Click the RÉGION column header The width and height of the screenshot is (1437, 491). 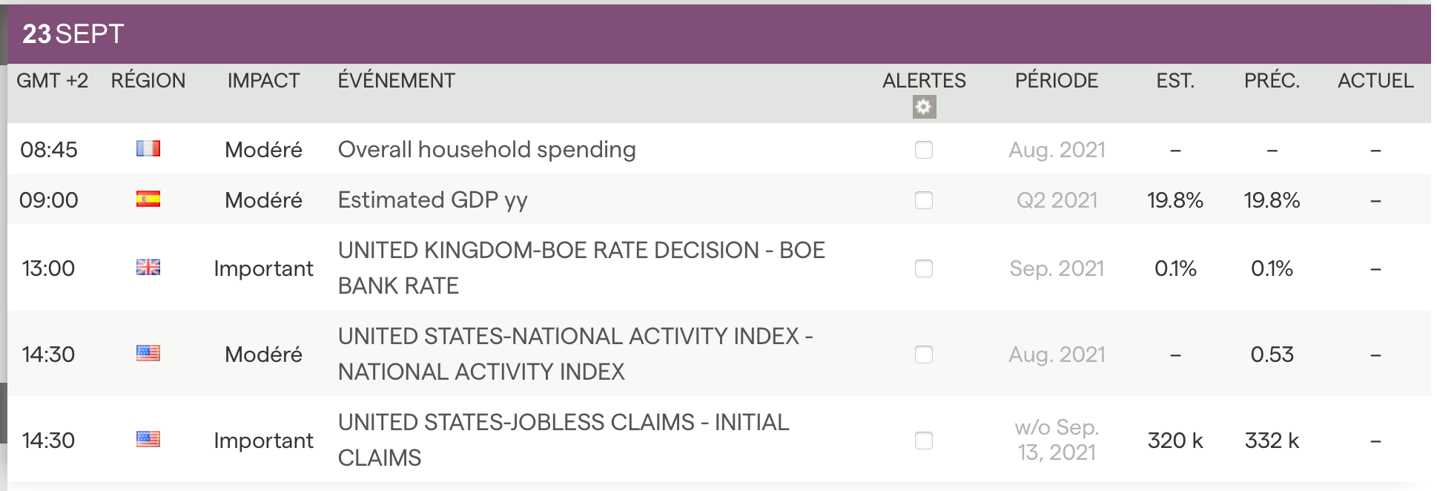tap(148, 81)
